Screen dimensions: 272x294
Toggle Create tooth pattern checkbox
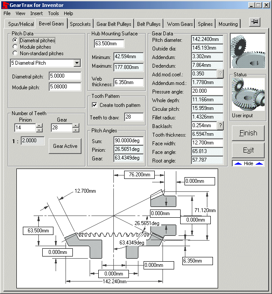pos(95,105)
